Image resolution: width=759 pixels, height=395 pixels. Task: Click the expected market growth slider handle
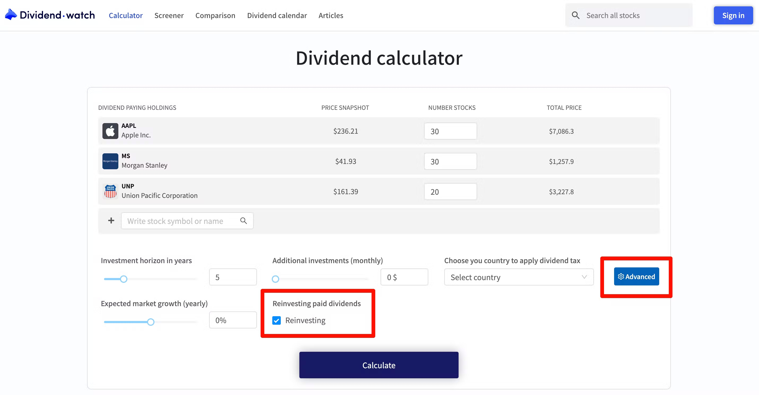[x=150, y=322]
